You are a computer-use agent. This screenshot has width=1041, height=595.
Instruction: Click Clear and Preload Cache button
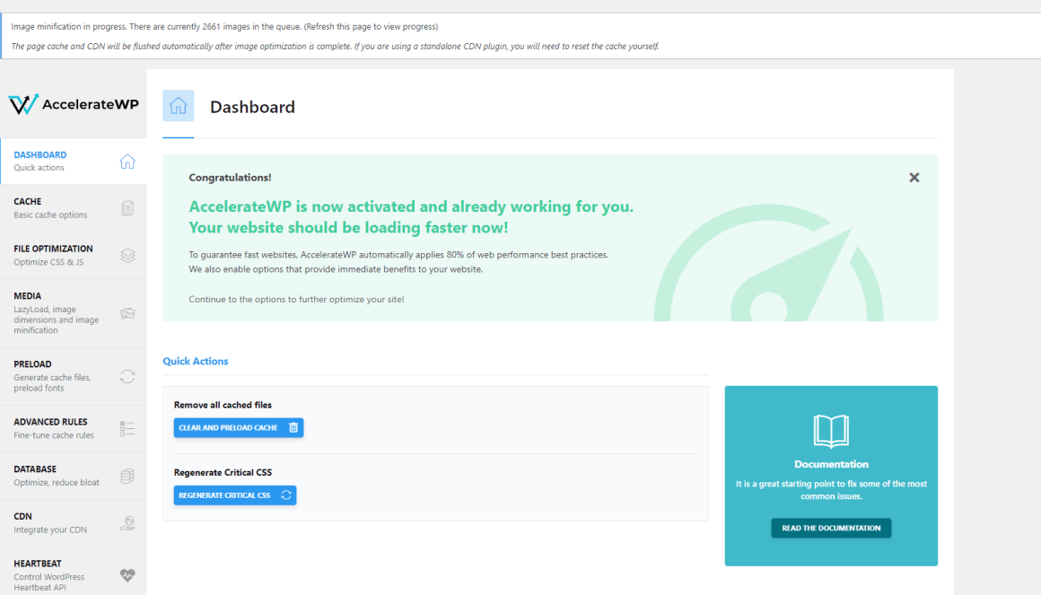[x=239, y=428]
